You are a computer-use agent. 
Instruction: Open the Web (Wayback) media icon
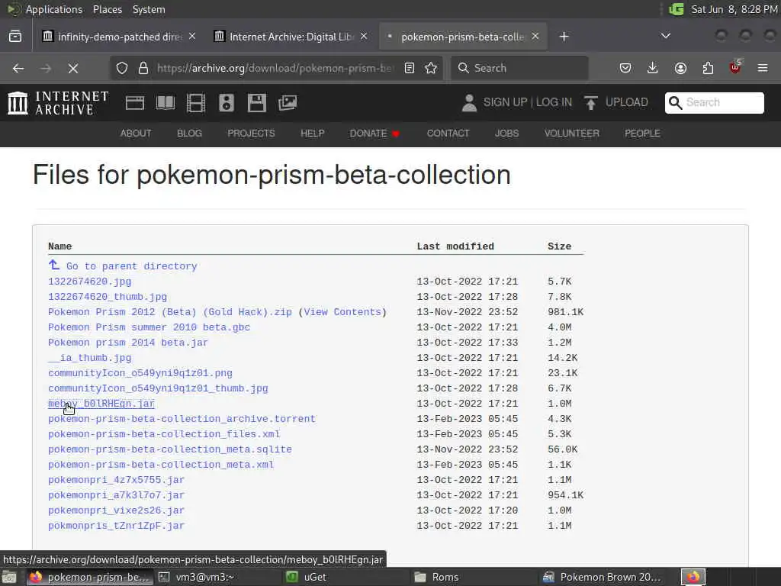[x=135, y=103]
